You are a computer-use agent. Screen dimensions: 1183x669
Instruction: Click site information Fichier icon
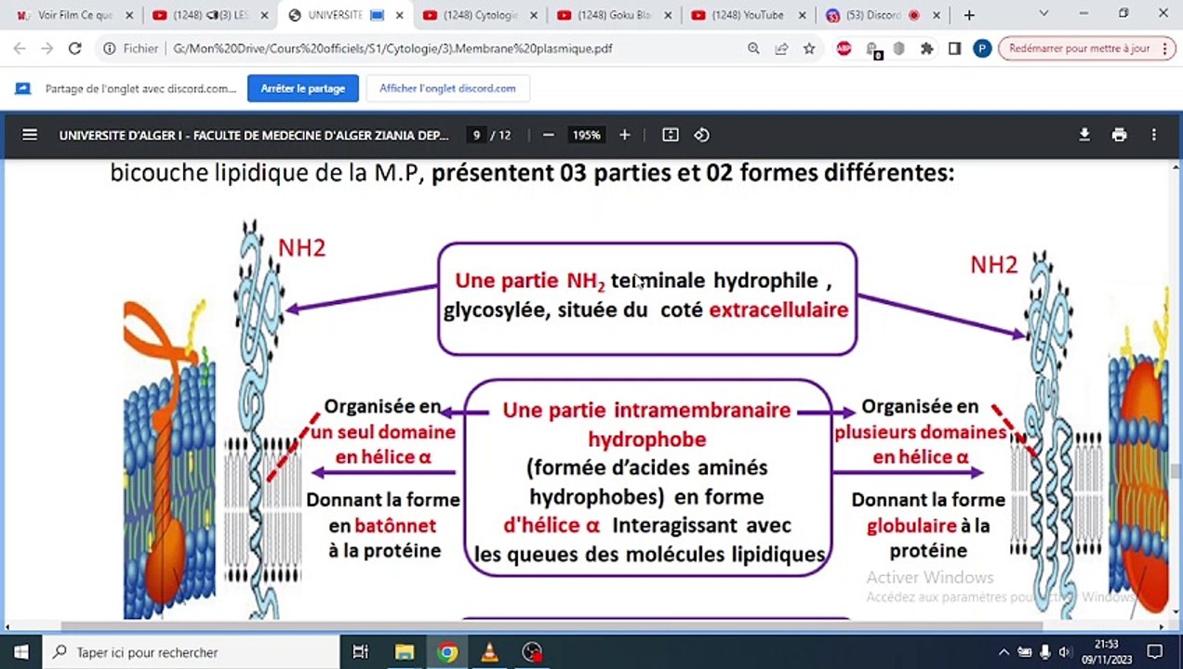(x=110, y=48)
